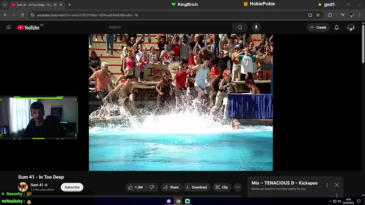Screen dimensions: 365x205
Task: Focus the YouTube Search field
Action: [x=169, y=27]
